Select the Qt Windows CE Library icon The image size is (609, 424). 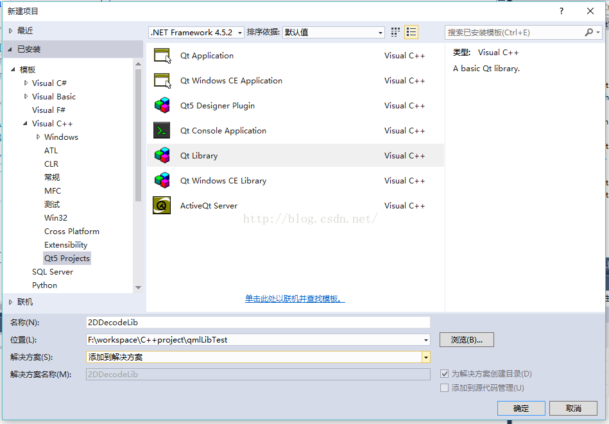click(162, 180)
